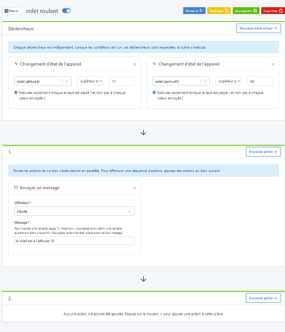Uncheck threshold checkbox for azimuth trigger

pyautogui.click(x=154, y=92)
